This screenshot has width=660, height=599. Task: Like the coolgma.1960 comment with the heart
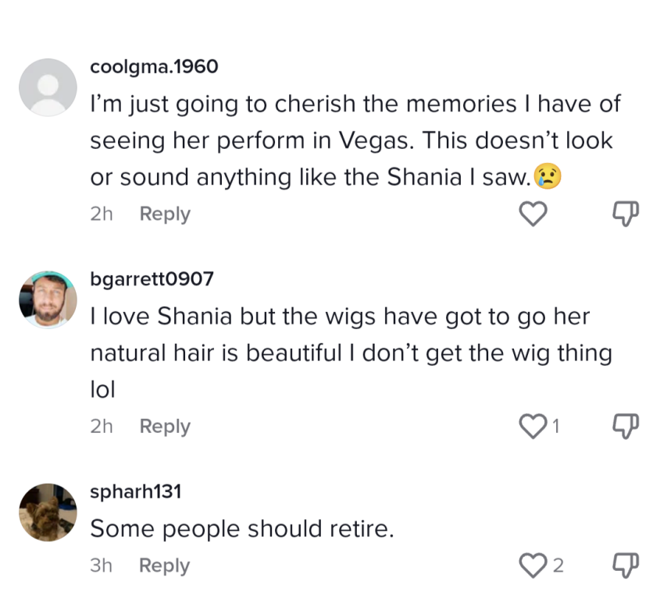point(533,214)
